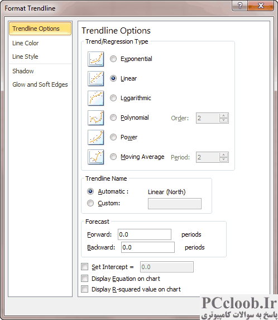Choose Custom trendline name option
This screenshot has width=278, height=320.
point(90,203)
